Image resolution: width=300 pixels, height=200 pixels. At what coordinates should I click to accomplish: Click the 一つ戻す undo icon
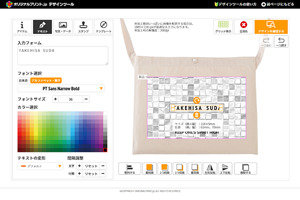pos(281,42)
